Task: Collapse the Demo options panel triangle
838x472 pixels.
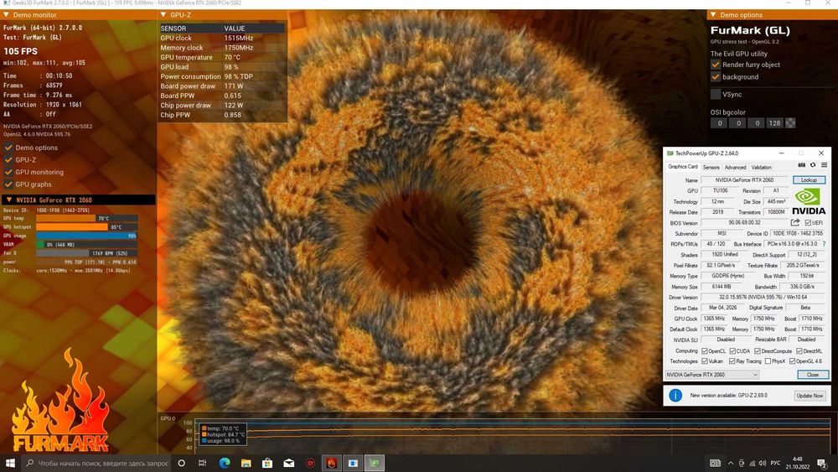Action: [713, 15]
